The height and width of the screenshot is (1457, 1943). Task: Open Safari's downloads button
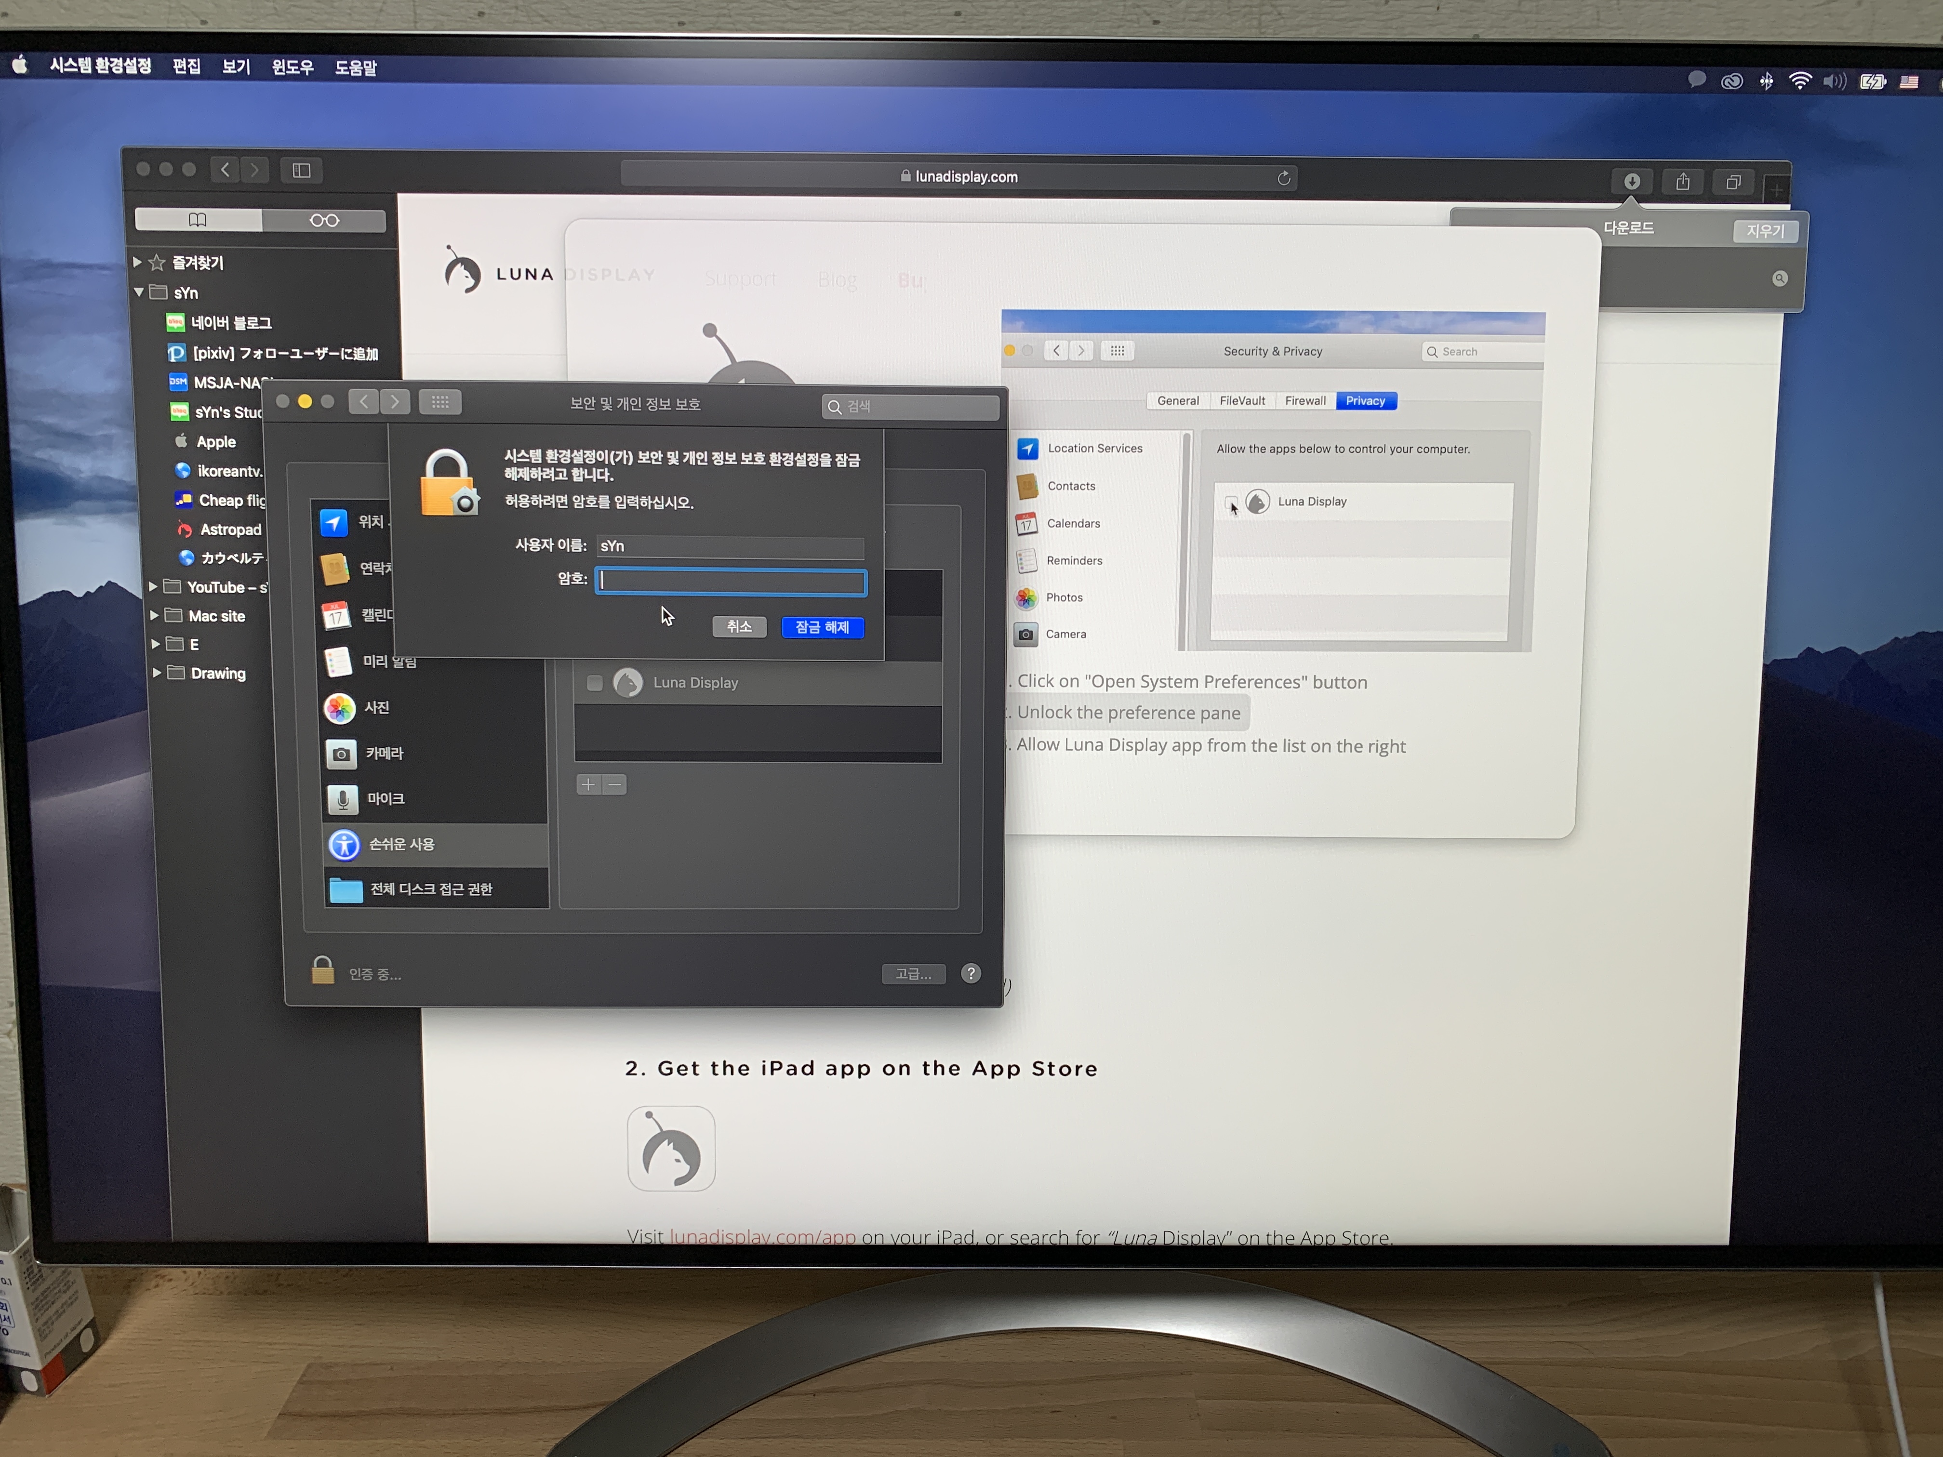pyautogui.click(x=1631, y=182)
